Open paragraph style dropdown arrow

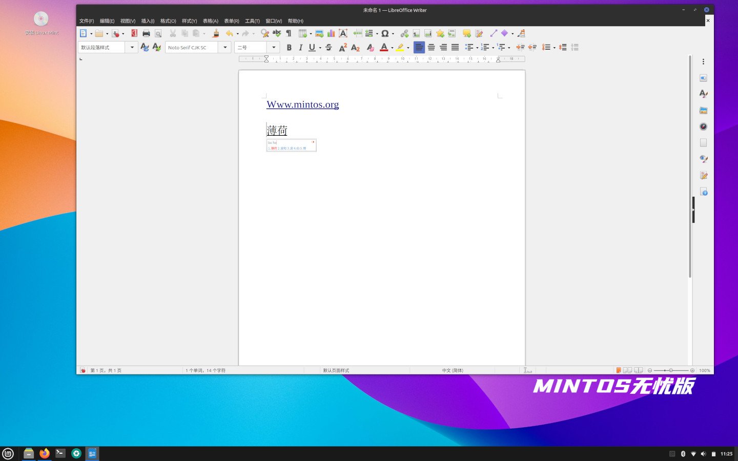(x=132, y=47)
